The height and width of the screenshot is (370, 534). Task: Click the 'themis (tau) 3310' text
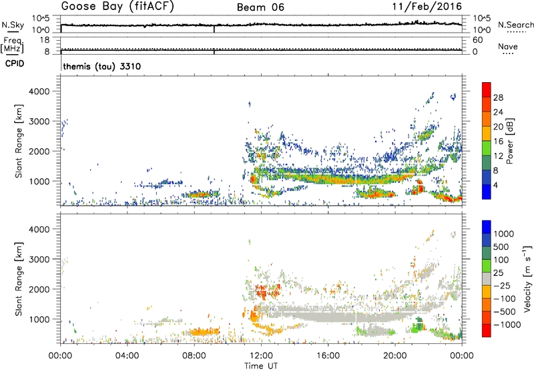102,66
